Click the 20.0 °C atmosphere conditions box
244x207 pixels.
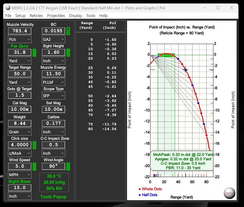(x=54, y=182)
